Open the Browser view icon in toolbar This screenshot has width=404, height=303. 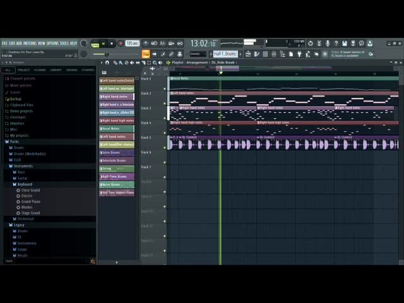point(282,54)
